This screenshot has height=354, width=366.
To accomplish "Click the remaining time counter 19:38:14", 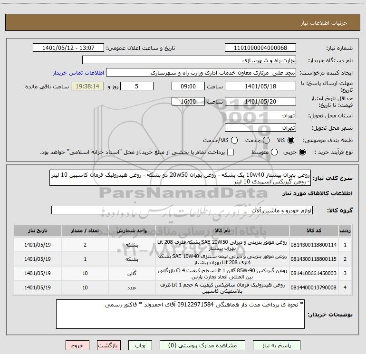I will point(87,86).
